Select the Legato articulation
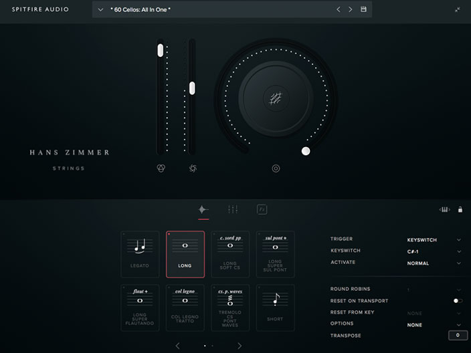This screenshot has height=353, width=471. [140, 254]
